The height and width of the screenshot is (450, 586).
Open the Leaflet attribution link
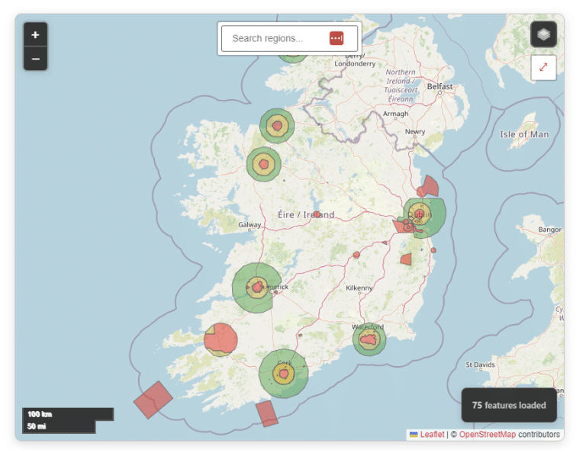click(432, 435)
